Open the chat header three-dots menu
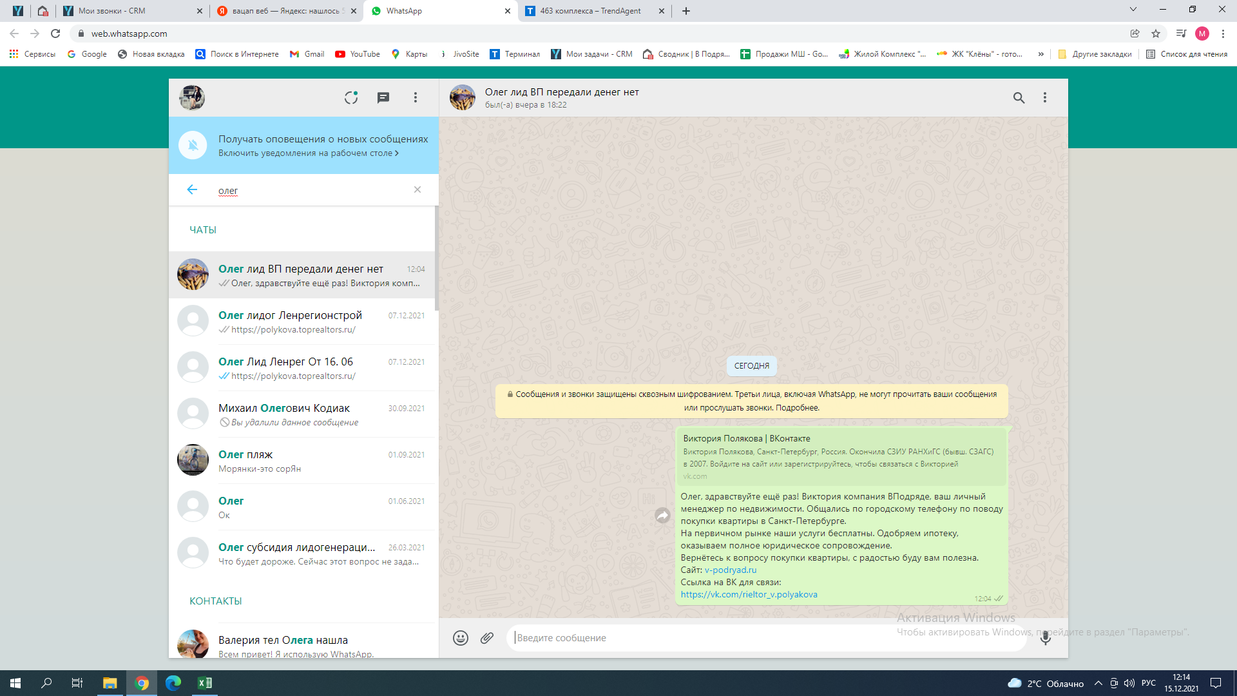This screenshot has height=696, width=1237. coord(1045,97)
